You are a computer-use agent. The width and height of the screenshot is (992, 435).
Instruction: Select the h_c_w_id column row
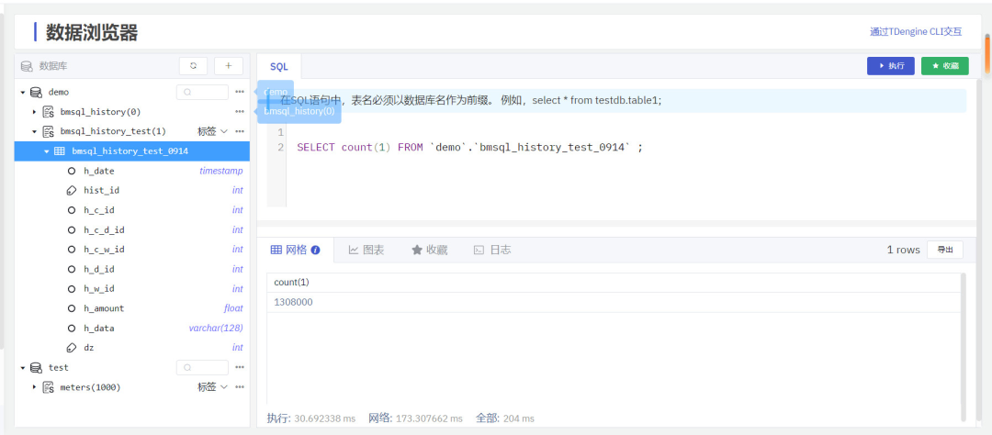point(131,249)
